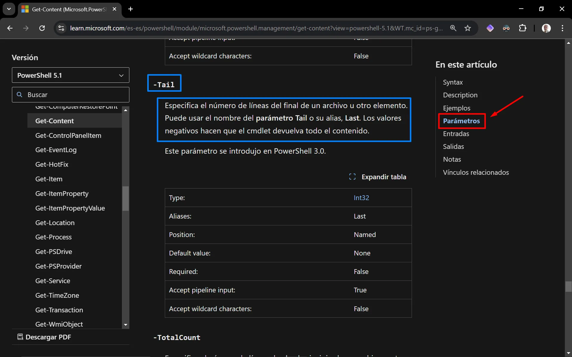Click the site information icon beside URL
Screen dimensions: 572x357
(61, 28)
